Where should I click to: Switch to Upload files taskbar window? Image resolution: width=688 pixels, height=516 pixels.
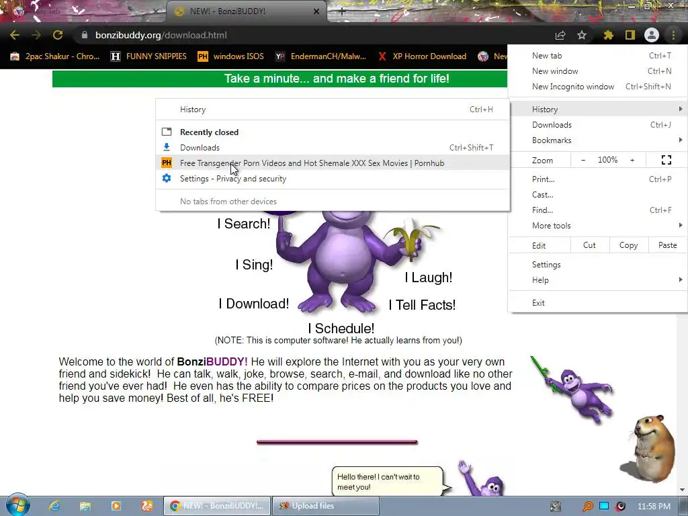tap(325, 506)
